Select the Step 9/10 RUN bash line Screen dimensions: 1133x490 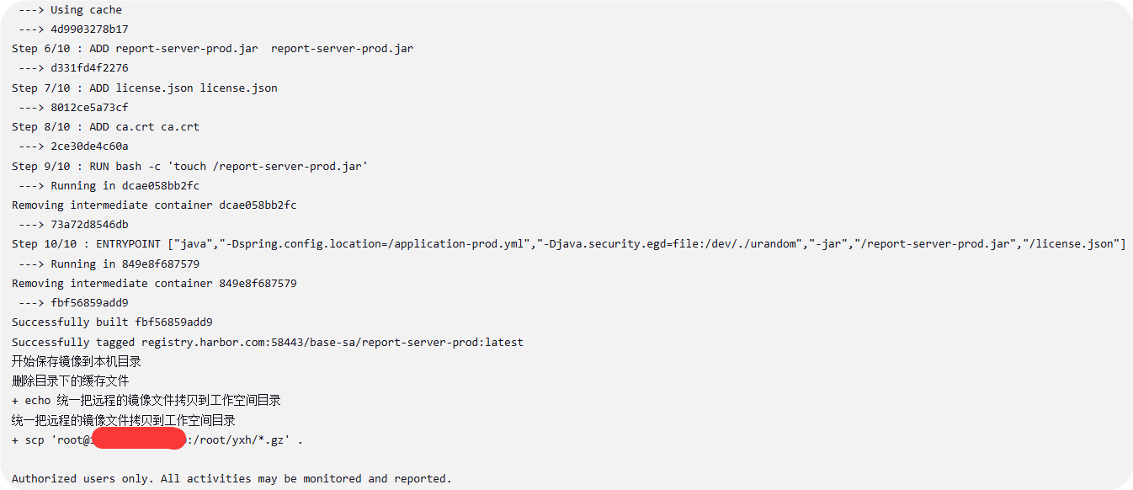tap(189, 166)
